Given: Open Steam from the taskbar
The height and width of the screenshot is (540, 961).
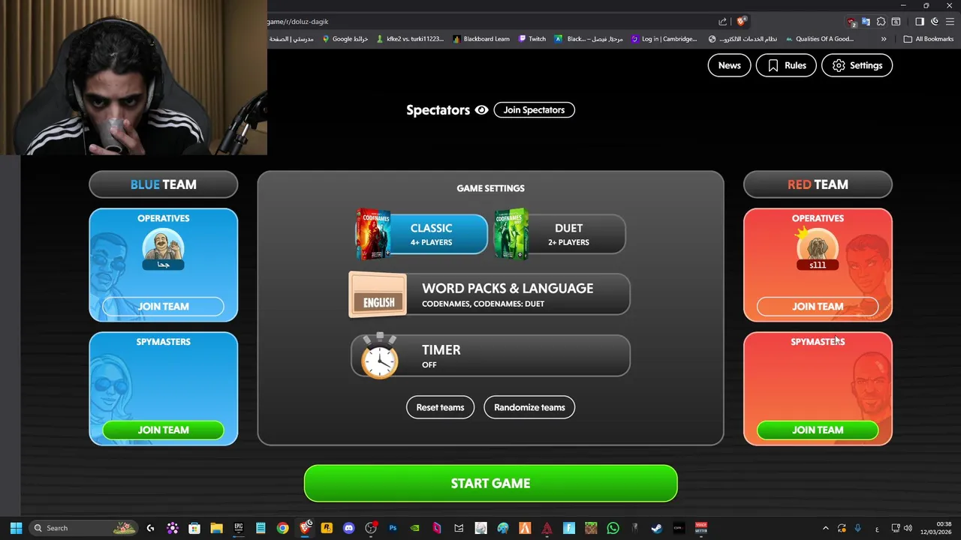Looking at the screenshot, I should 657,528.
